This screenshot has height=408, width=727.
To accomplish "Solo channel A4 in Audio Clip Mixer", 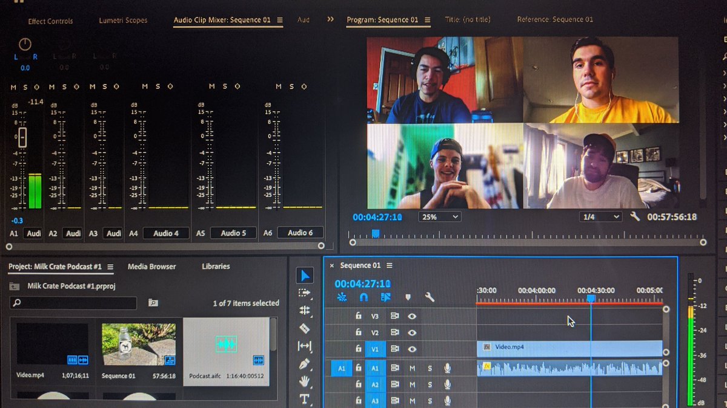I will (x=158, y=86).
